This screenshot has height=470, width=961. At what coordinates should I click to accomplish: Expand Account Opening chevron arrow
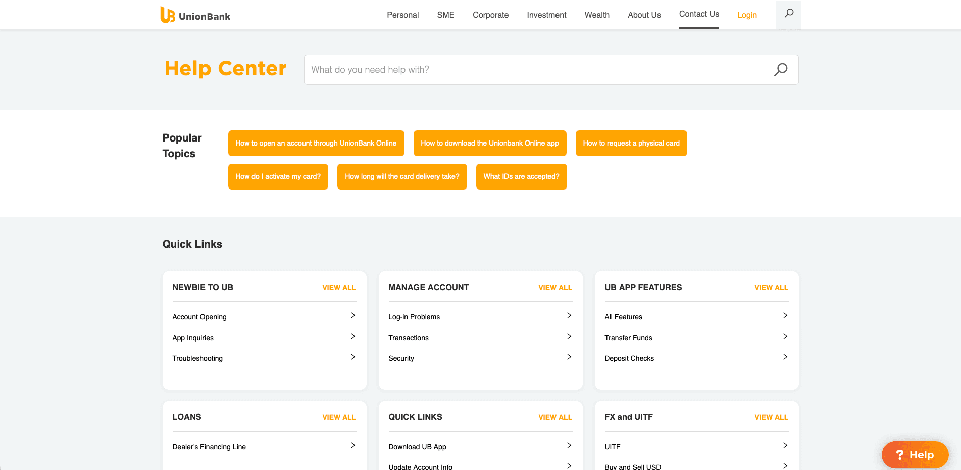(x=353, y=315)
